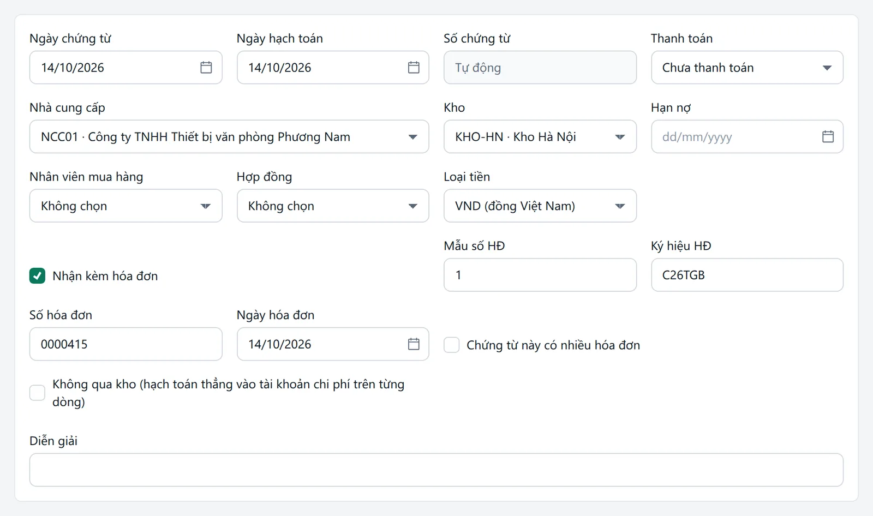Open Thanh toán dropdown showing Chưa thanh toán
Screen dimensions: 873x516
[747, 68]
